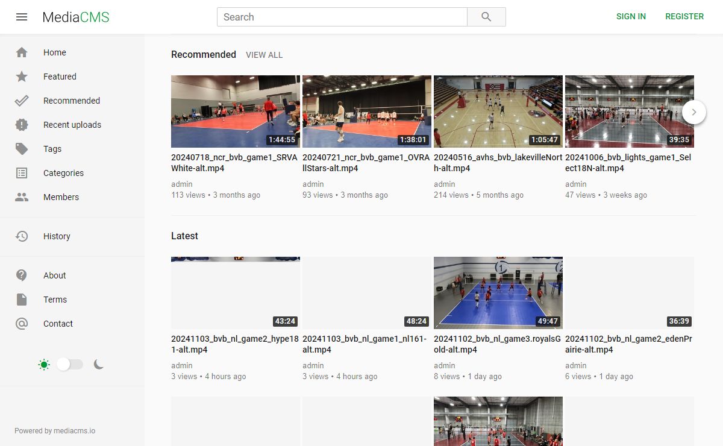Click the Latest section heading
Screen dimensions: 723x446
coord(184,236)
